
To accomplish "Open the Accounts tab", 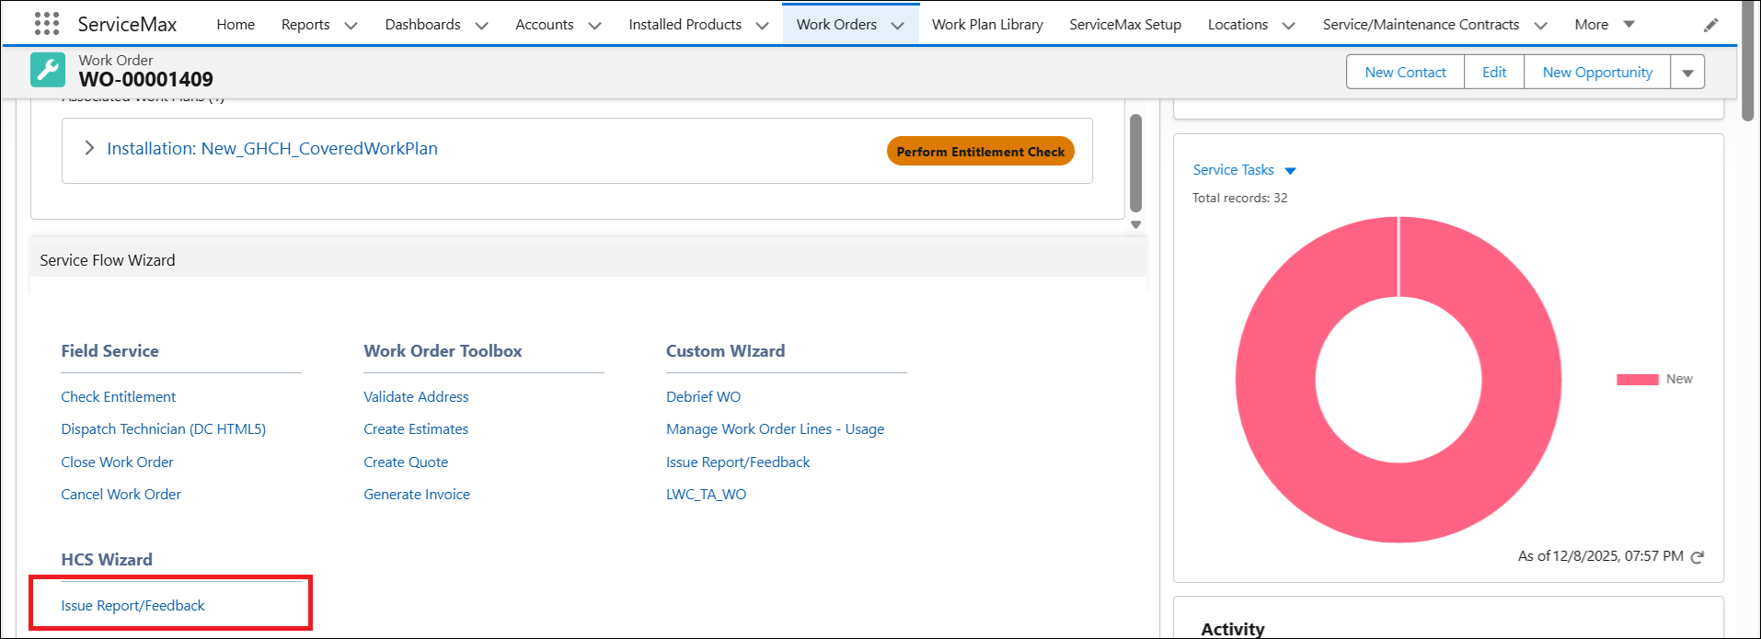I will click(544, 25).
